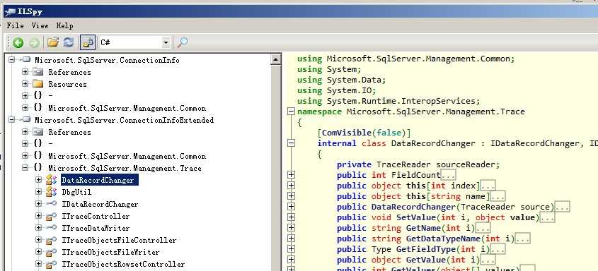The height and width of the screenshot is (271, 598).
Task: Expand the GetDataTypeName method fold
Action: pyautogui.click(x=291, y=239)
